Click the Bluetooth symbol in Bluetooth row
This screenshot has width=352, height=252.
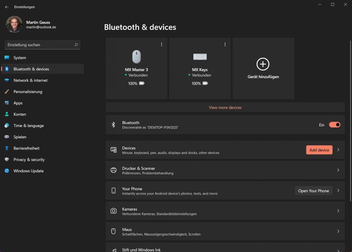click(x=113, y=125)
